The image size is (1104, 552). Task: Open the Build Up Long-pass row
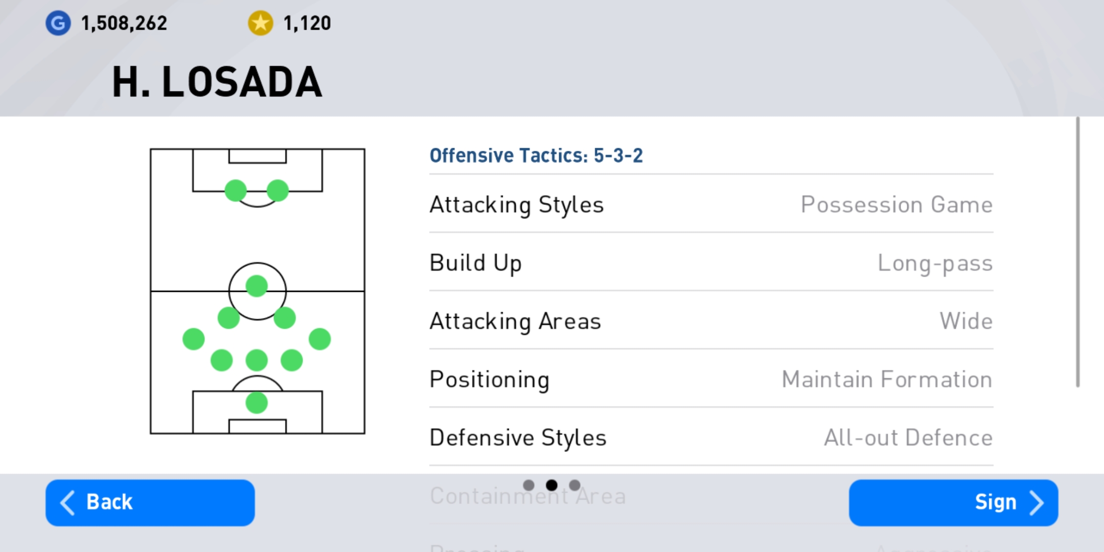coord(711,262)
